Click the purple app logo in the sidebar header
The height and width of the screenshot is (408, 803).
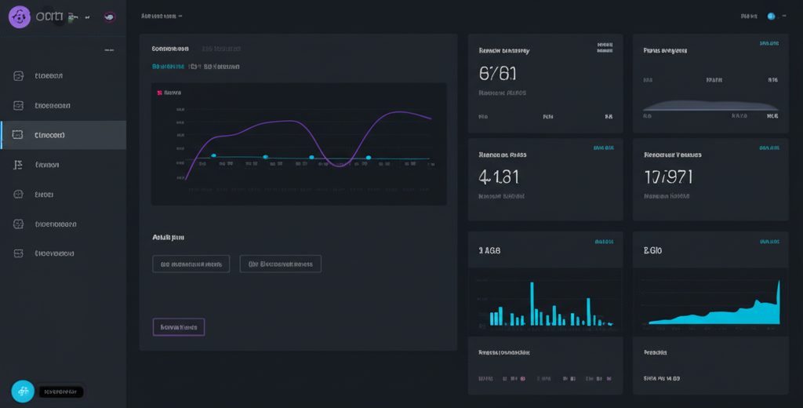[20, 16]
